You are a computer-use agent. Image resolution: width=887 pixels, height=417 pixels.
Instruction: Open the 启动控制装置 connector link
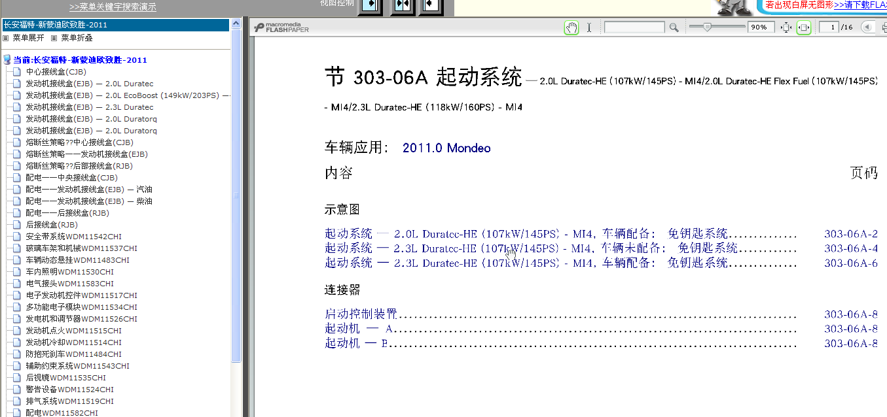tap(361, 314)
